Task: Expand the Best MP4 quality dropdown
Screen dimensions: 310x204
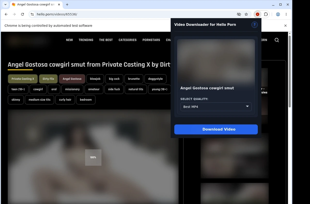Action: pyautogui.click(x=216, y=107)
